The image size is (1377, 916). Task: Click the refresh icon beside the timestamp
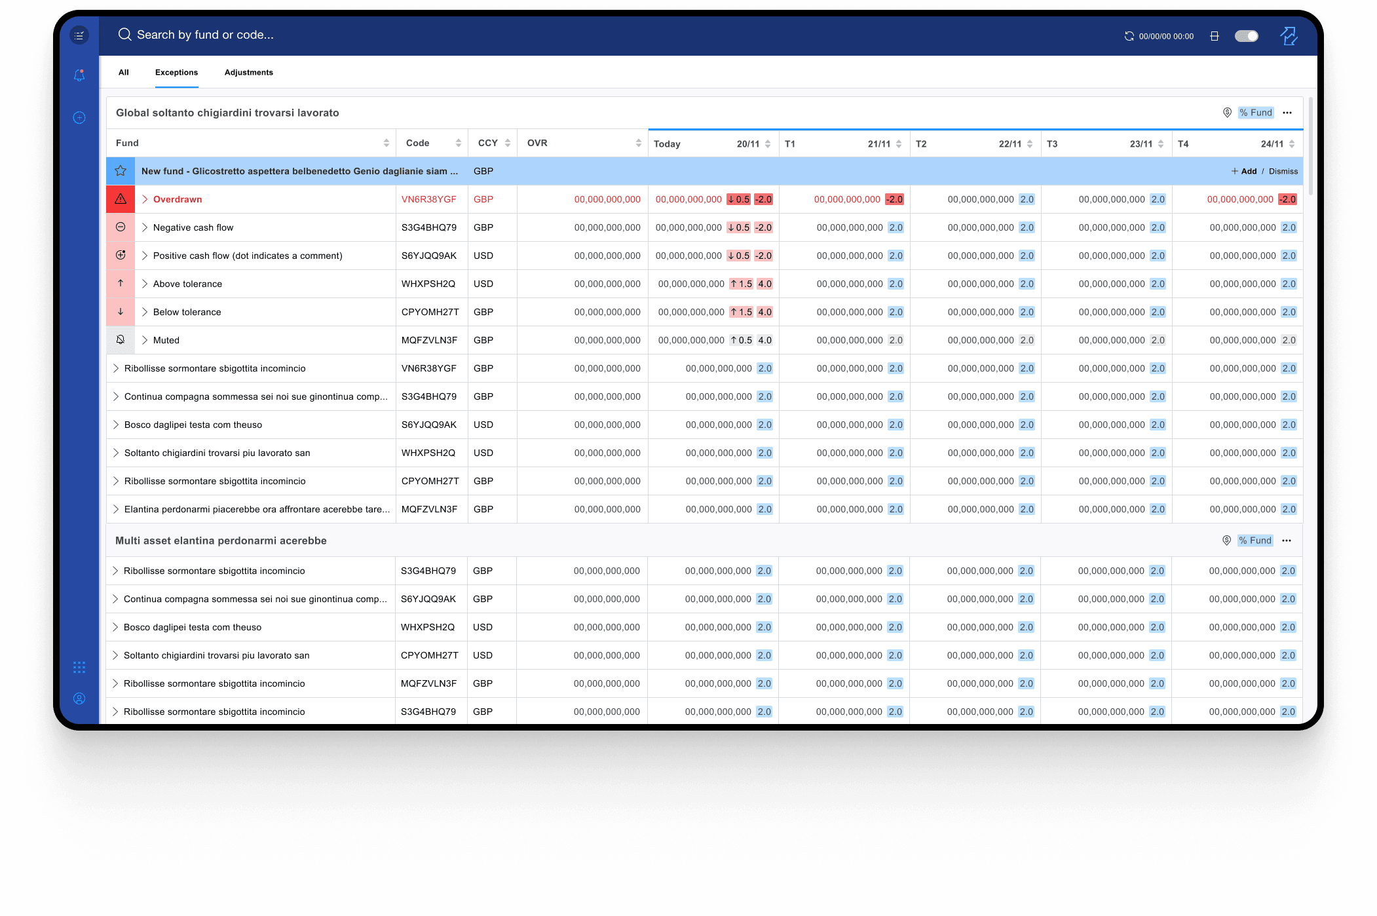point(1129,36)
